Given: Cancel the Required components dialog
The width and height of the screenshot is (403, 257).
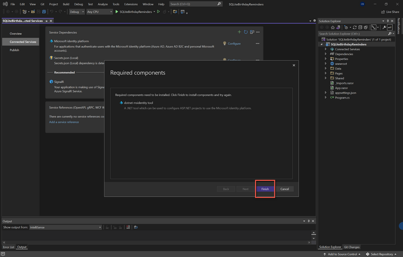Looking at the screenshot, I should [x=284, y=189].
